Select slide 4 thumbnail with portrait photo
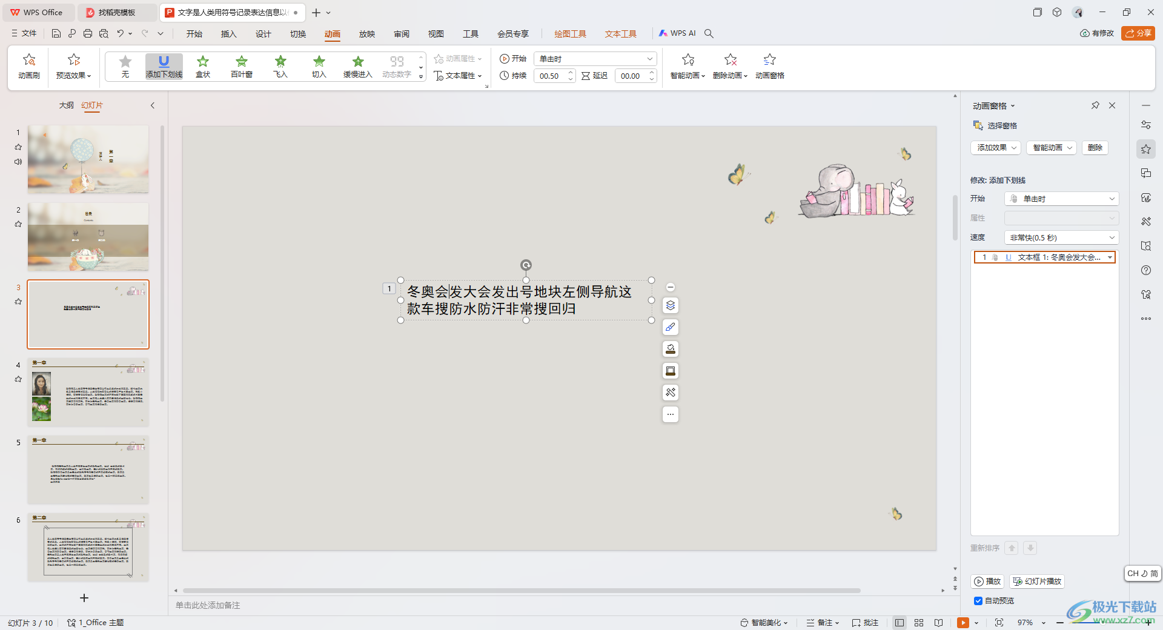The width and height of the screenshot is (1163, 630). (88, 392)
